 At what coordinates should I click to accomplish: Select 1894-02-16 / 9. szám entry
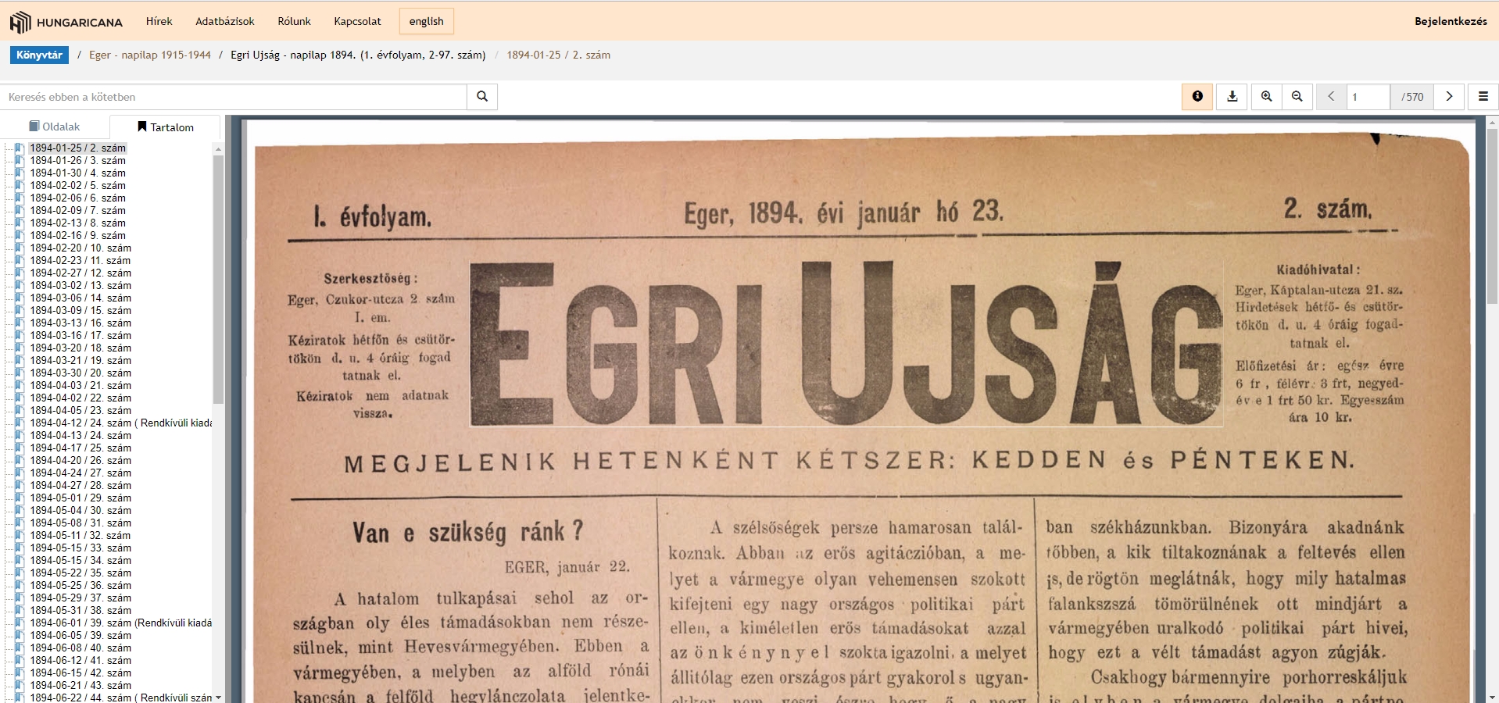pos(78,235)
